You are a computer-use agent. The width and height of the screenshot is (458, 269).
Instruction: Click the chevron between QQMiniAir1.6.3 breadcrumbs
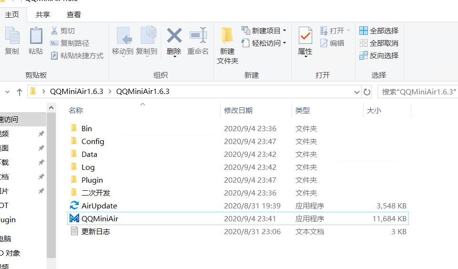click(x=110, y=92)
